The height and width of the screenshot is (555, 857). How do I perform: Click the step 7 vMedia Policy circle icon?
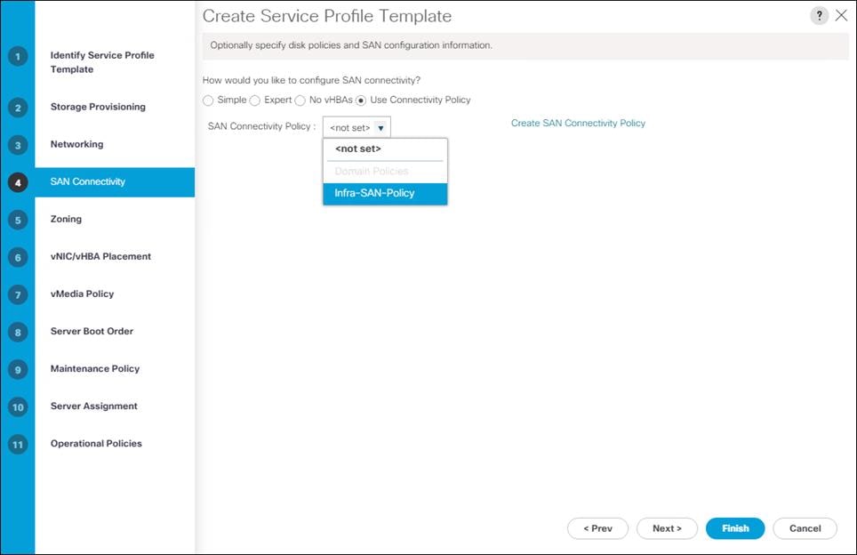(19, 294)
